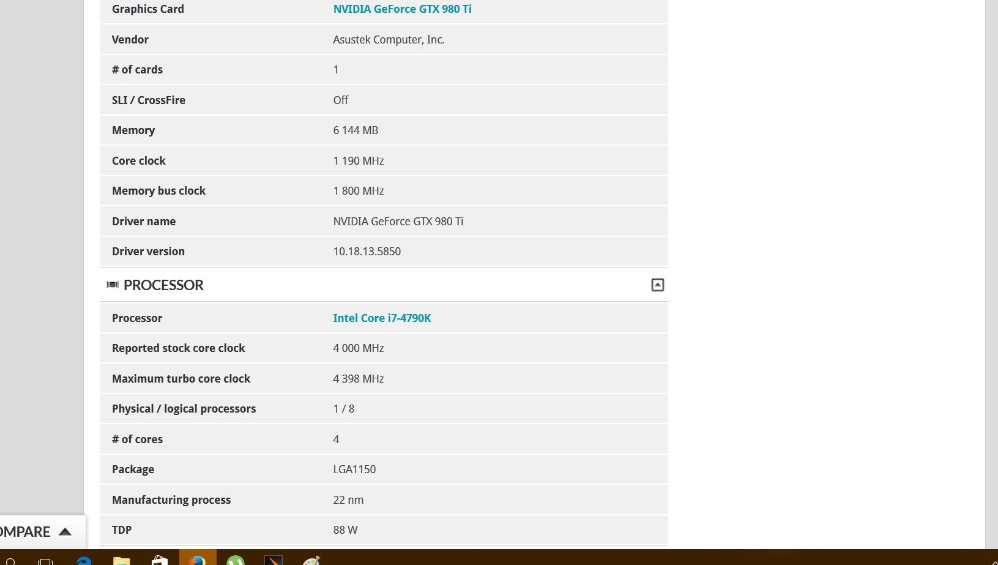Open Microsoft Edge from the taskbar

coord(84,560)
